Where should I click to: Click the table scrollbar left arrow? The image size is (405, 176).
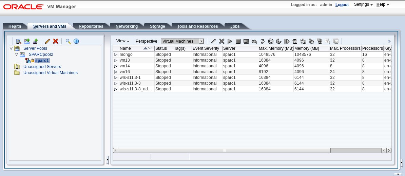[x=115, y=150]
